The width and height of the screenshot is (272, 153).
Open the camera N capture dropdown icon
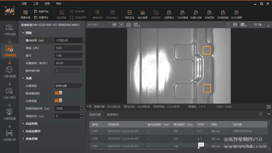pyautogui.click(x=136, y=25)
